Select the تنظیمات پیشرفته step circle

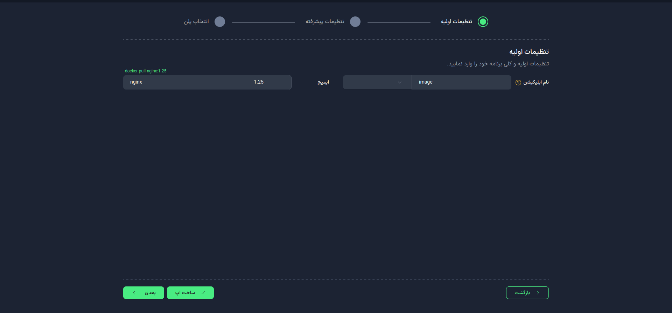click(355, 22)
